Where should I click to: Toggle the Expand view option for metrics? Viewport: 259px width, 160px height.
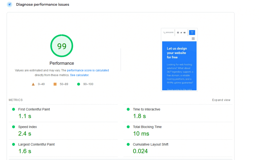point(221,100)
